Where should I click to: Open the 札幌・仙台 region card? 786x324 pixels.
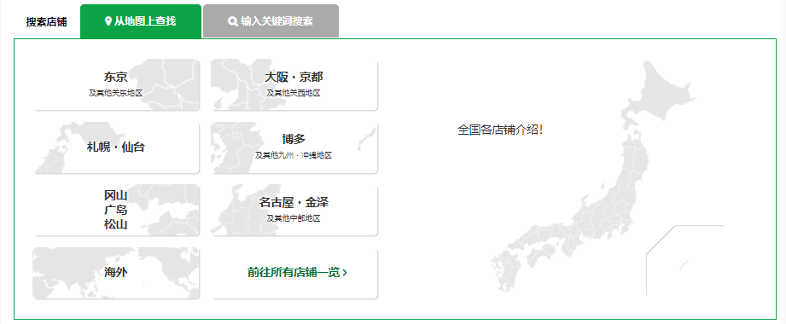click(x=116, y=148)
